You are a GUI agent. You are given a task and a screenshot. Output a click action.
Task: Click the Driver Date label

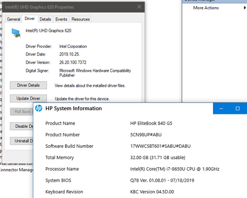(36, 54)
